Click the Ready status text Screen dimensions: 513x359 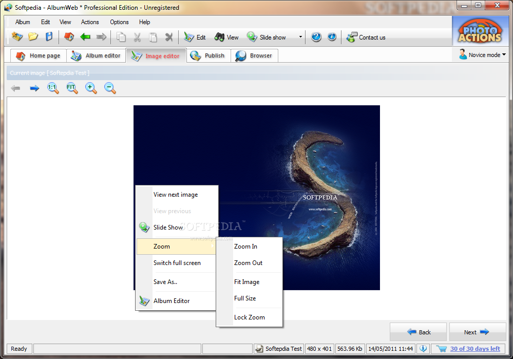pos(19,349)
